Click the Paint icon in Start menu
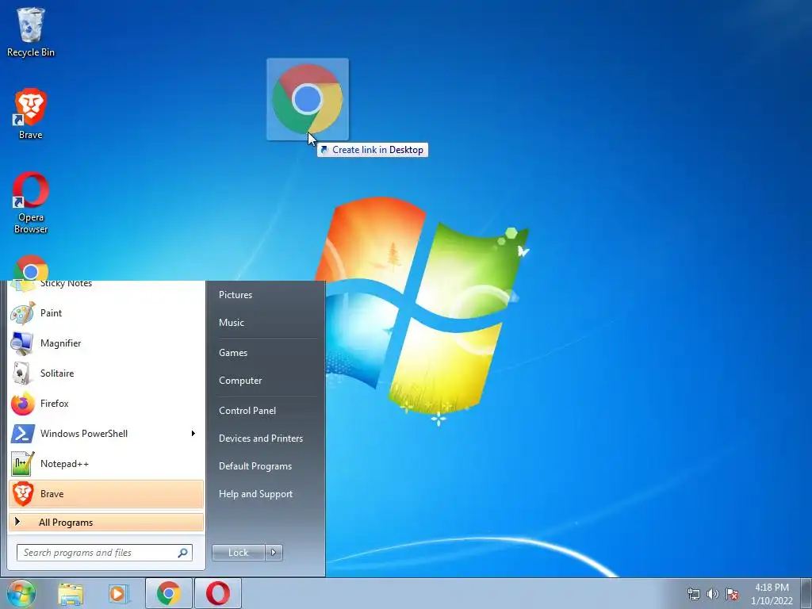The image size is (812, 609). pos(23,313)
